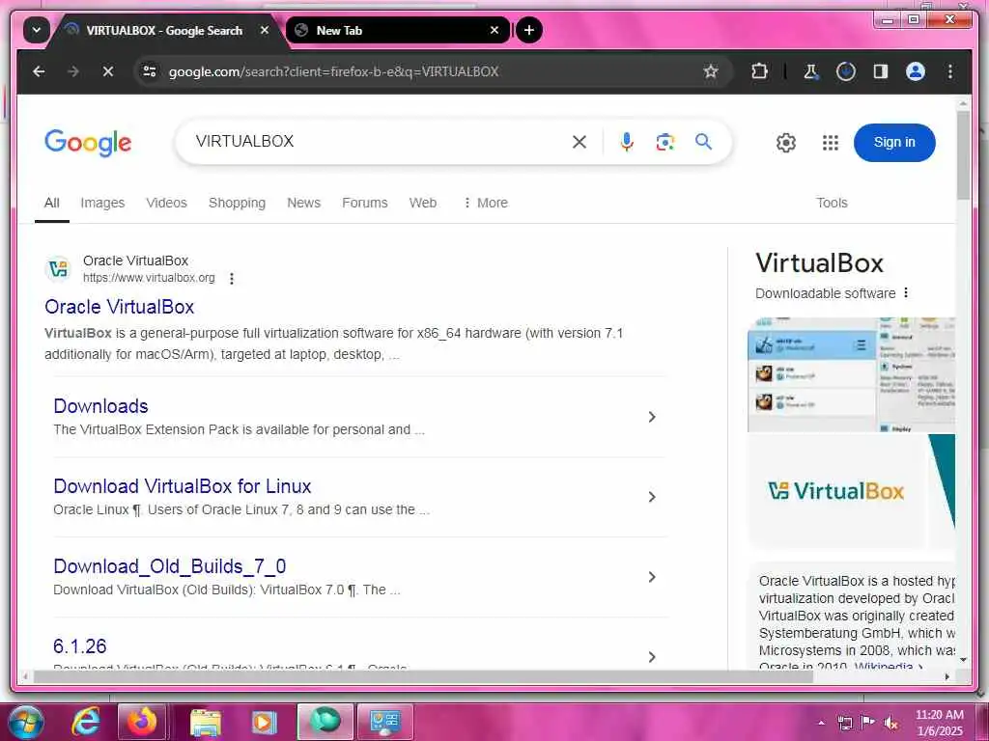This screenshot has width=989, height=741.
Task: Select the All results tab
Action: [52, 203]
